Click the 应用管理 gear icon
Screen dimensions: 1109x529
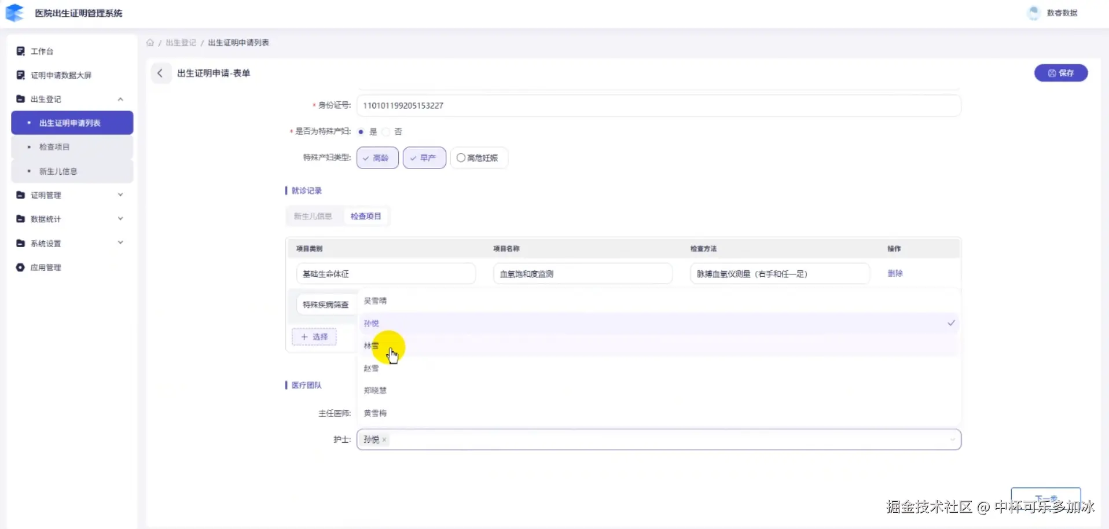(x=21, y=267)
